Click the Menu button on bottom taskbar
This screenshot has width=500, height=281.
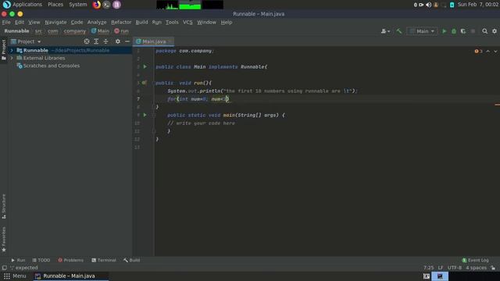pyautogui.click(x=15, y=276)
